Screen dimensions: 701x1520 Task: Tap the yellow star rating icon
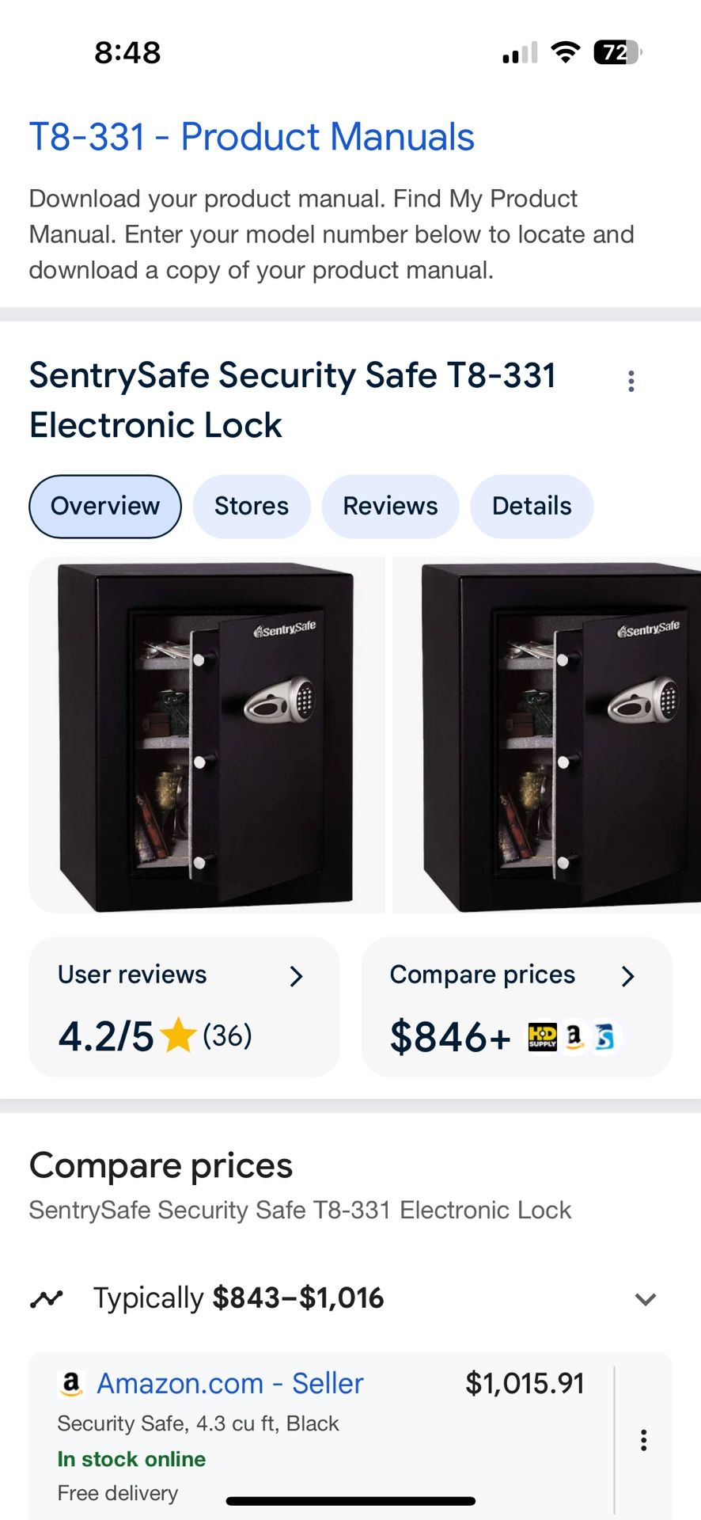tap(178, 1035)
